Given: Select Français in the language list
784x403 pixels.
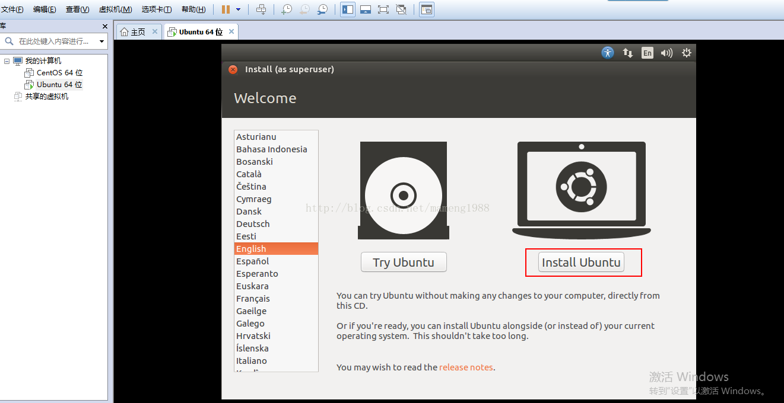Looking at the screenshot, I should coord(277,299).
